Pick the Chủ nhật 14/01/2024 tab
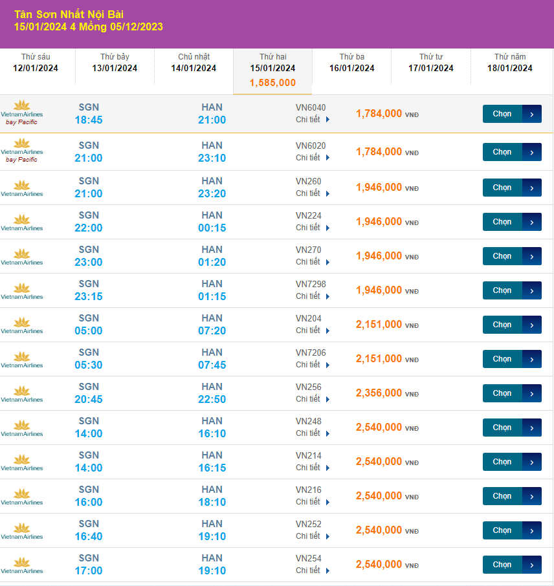 [x=194, y=63]
